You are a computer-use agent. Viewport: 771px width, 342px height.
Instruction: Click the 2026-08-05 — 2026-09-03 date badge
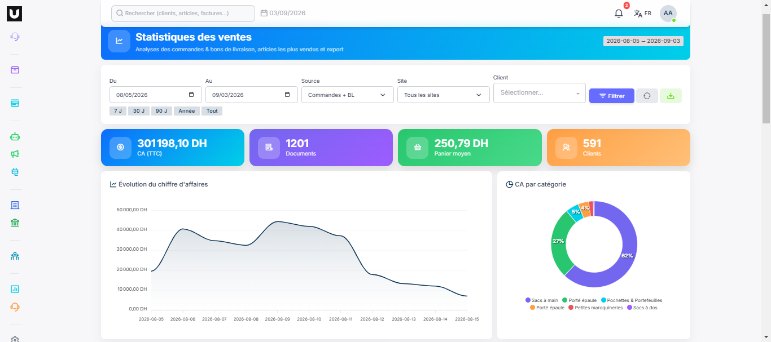(x=643, y=41)
